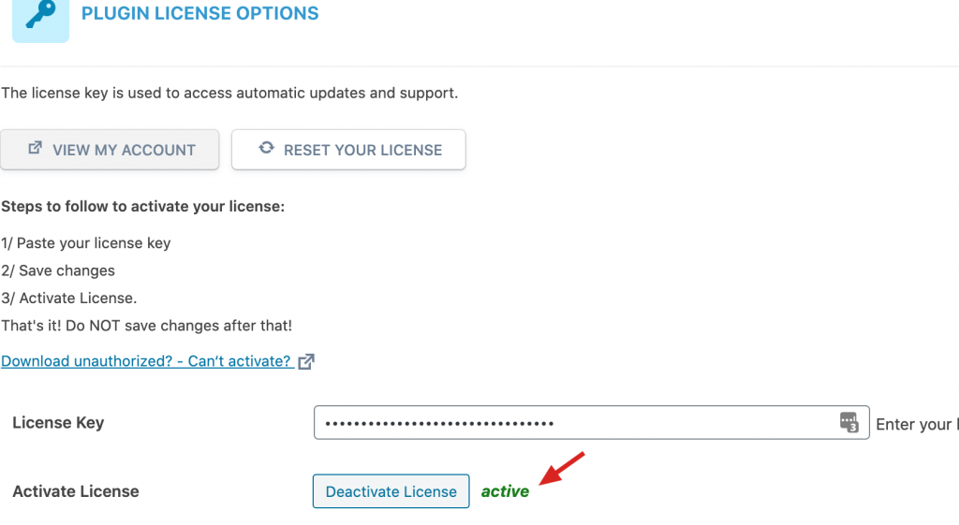
Task: Click the external-link icon after the download link
Action: pos(306,362)
